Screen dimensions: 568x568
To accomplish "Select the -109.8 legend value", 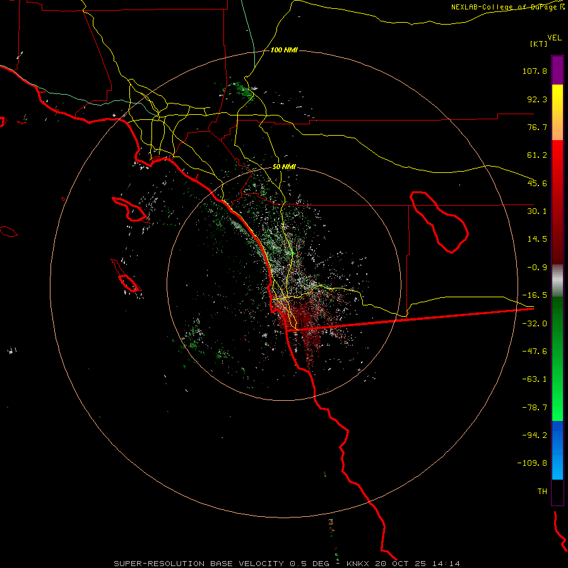I will coord(533,463).
